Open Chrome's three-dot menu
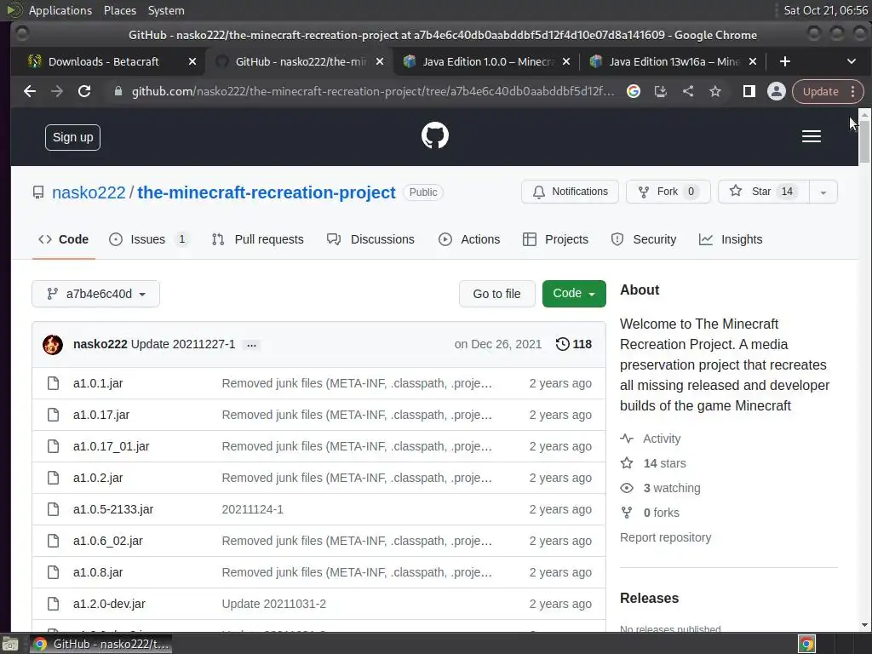This screenshot has width=872, height=654. (x=852, y=91)
